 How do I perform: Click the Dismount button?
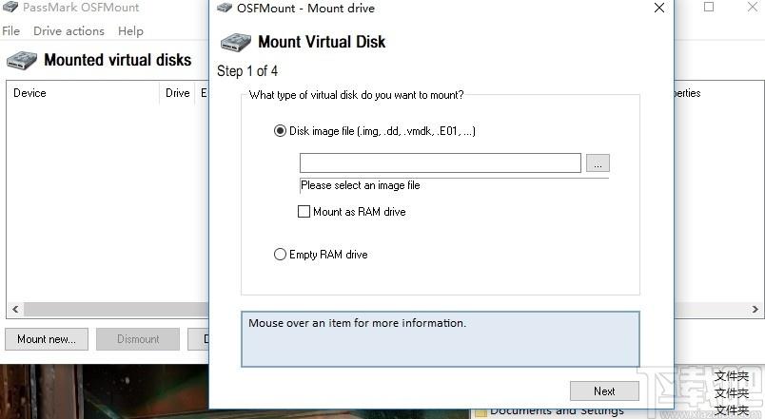tap(138, 339)
